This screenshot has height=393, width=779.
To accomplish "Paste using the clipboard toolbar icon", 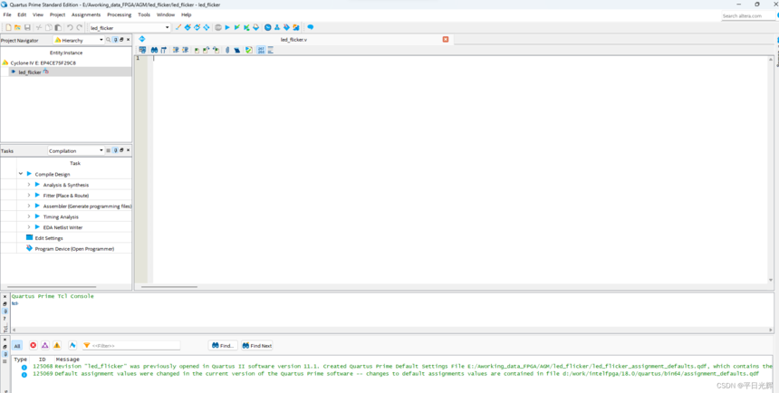I will [x=58, y=27].
